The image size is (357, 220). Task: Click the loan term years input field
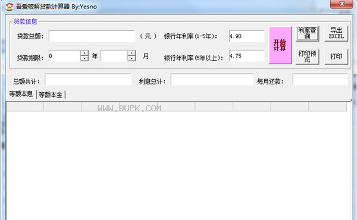pyautogui.click(x=64, y=56)
